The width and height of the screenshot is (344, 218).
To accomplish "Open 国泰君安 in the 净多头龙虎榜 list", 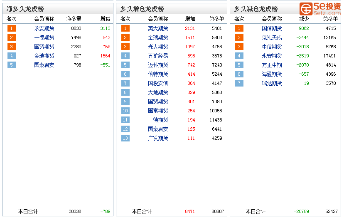I will pyautogui.click(x=44, y=65).
